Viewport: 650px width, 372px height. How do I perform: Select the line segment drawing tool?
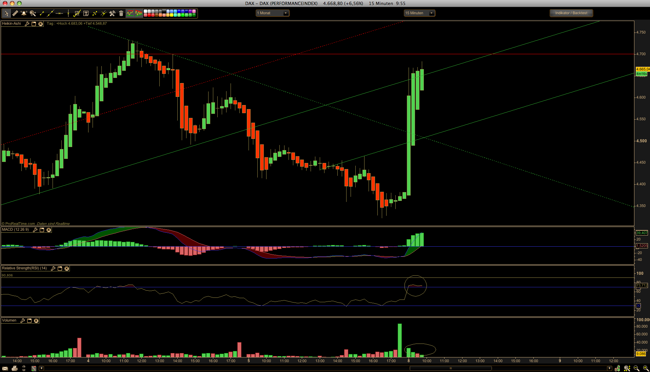tap(42, 13)
